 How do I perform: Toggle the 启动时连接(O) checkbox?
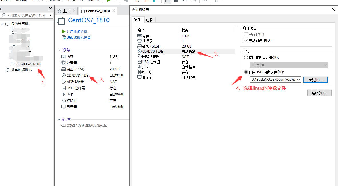pyautogui.click(x=246, y=41)
